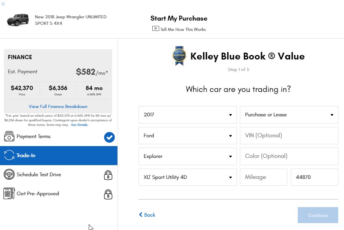Click the lock icon next to Schedule Test Drive
344x230 pixels.
click(108, 175)
